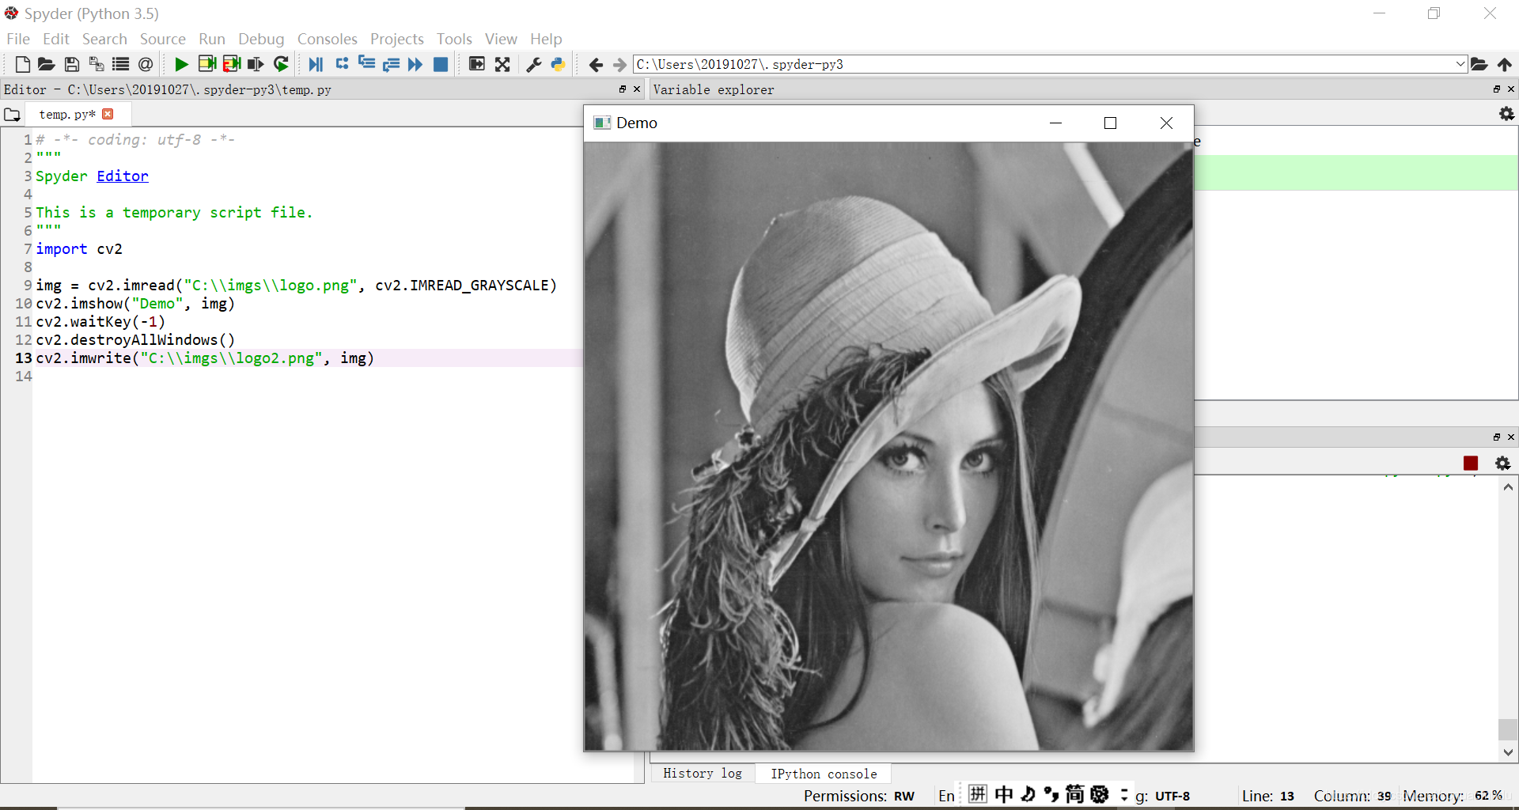This screenshot has height=810, width=1519.
Task: Open the Tools menu
Action: coord(454,39)
